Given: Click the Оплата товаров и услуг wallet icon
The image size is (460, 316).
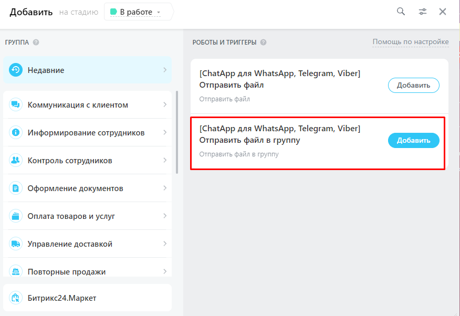Looking at the screenshot, I should (x=16, y=216).
